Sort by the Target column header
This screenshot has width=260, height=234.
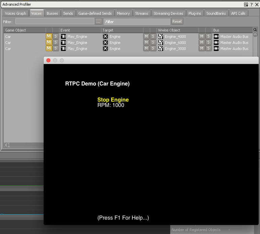(x=122, y=30)
